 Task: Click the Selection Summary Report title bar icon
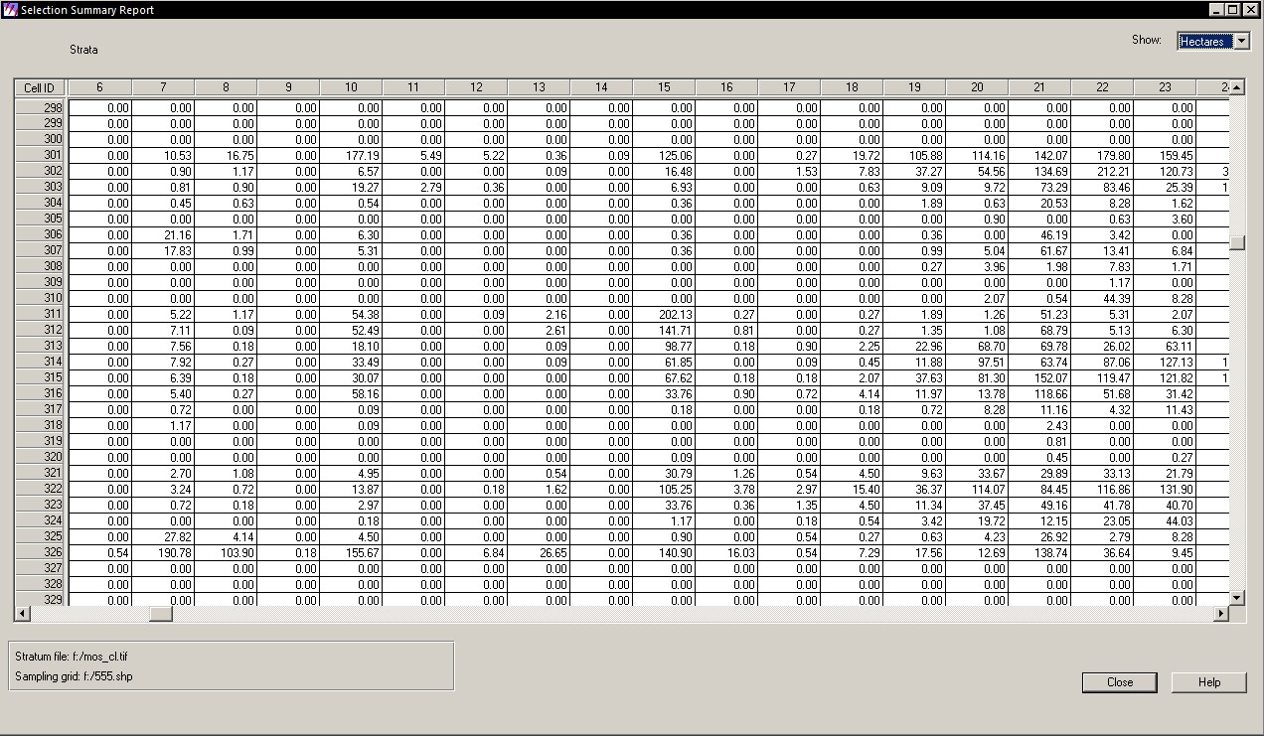coord(9,9)
